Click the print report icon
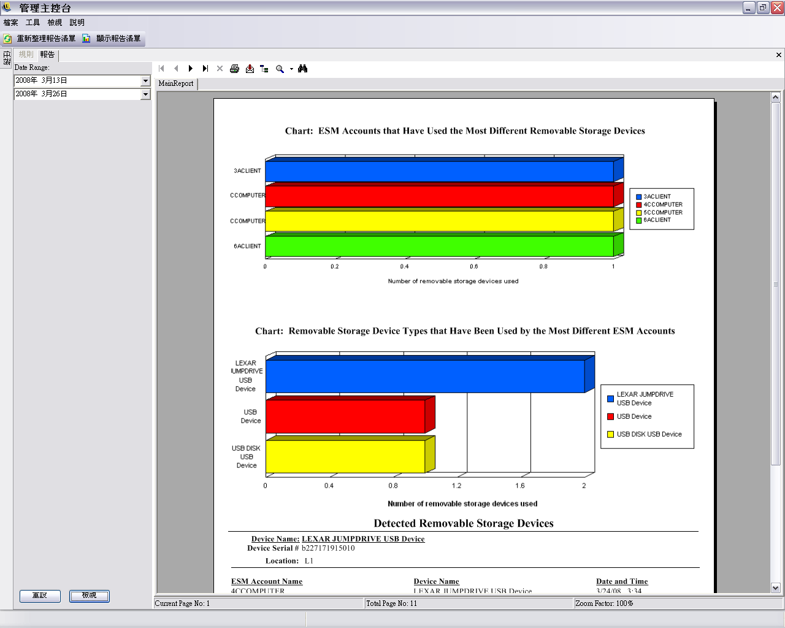 point(234,69)
